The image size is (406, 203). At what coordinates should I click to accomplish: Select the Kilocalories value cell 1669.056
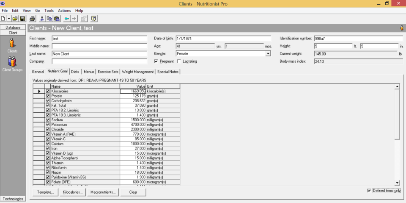(133, 92)
